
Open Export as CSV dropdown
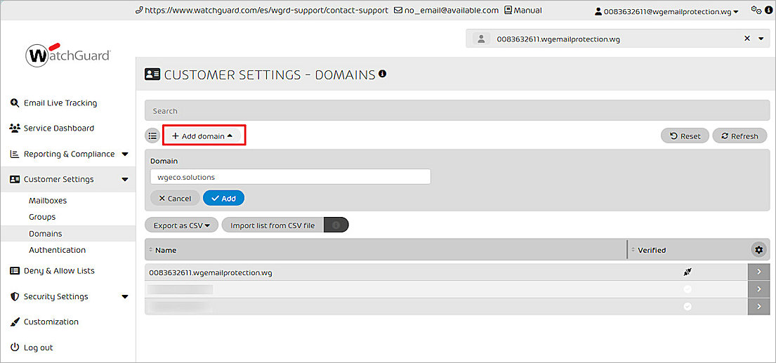pyautogui.click(x=182, y=225)
